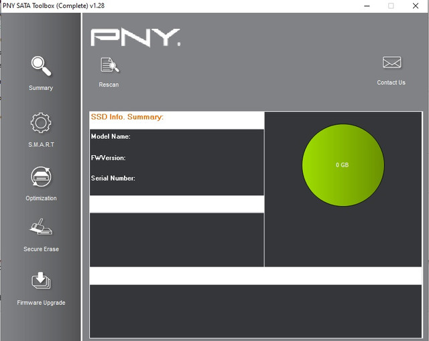Click the Contact Us text label

(x=391, y=83)
